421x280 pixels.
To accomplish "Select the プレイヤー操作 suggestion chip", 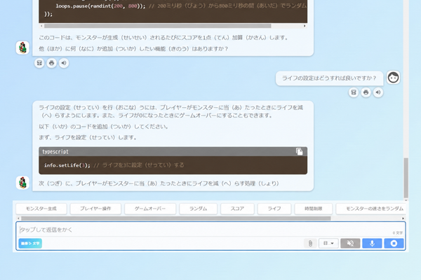I will (x=95, y=209).
